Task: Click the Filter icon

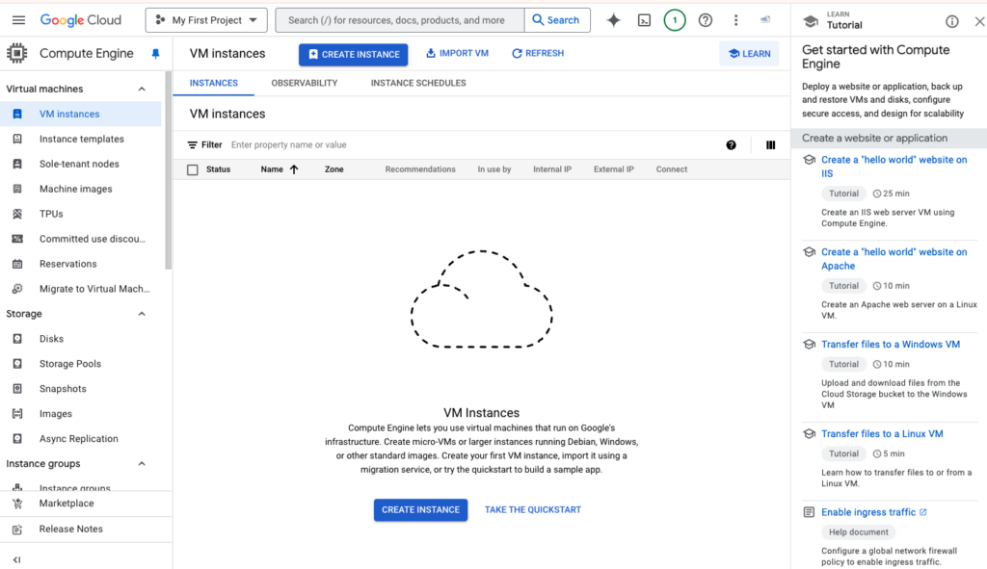Action: click(192, 144)
